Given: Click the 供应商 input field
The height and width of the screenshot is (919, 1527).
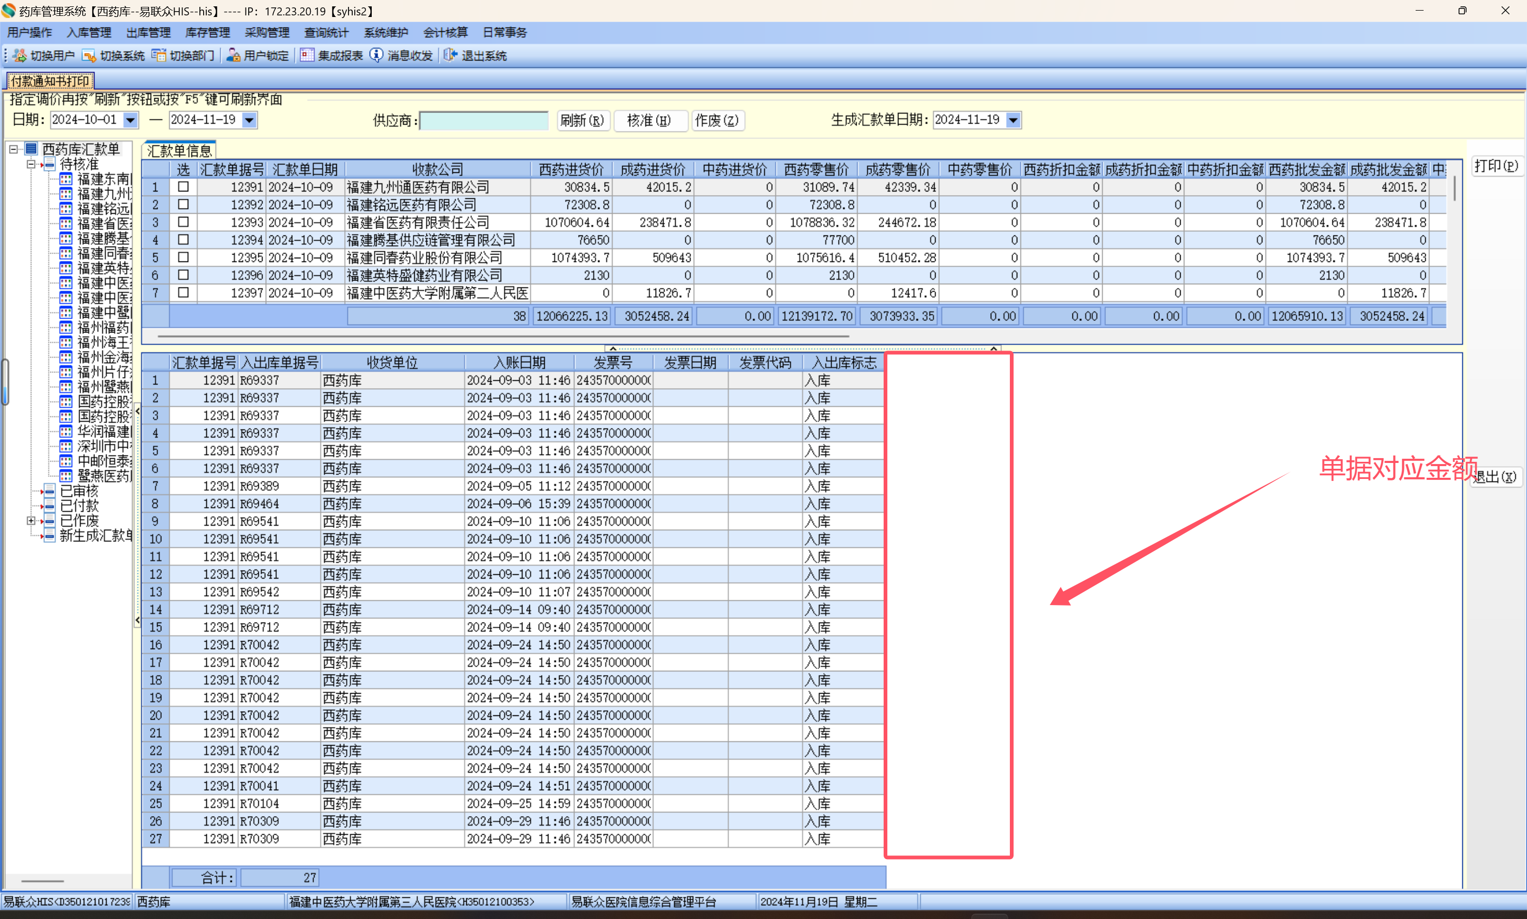Looking at the screenshot, I should 484,120.
